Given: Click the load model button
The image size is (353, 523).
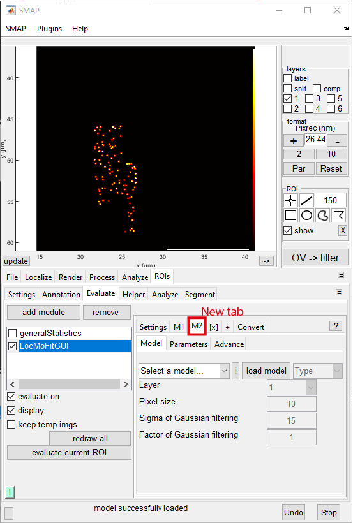Looking at the screenshot, I should [266, 371].
